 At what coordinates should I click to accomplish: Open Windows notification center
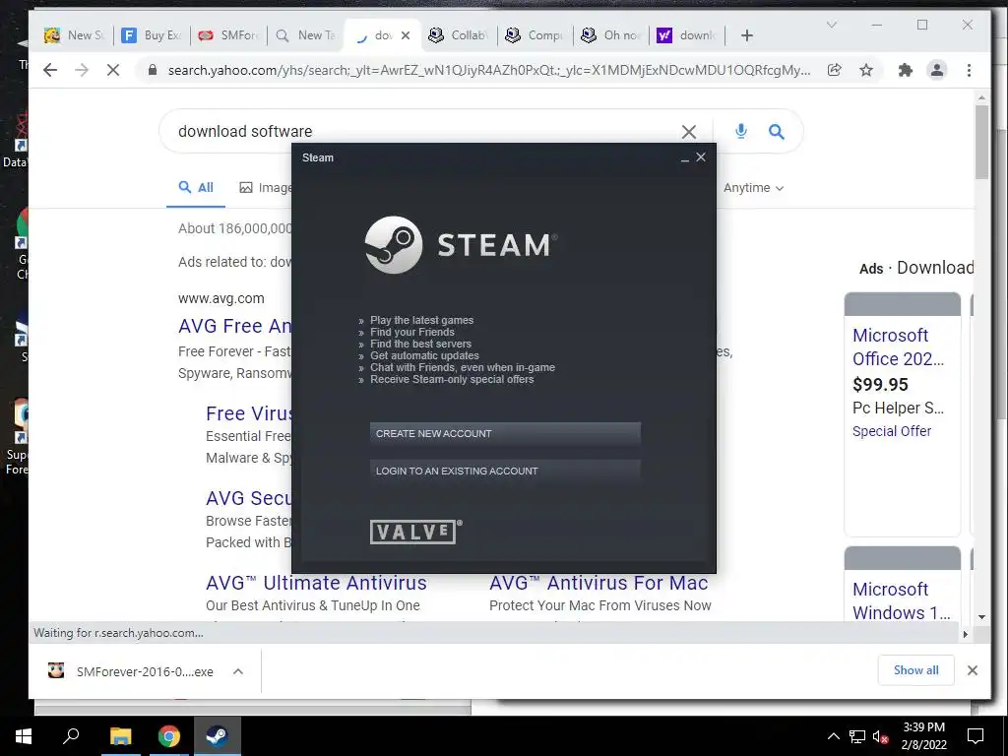click(x=976, y=736)
